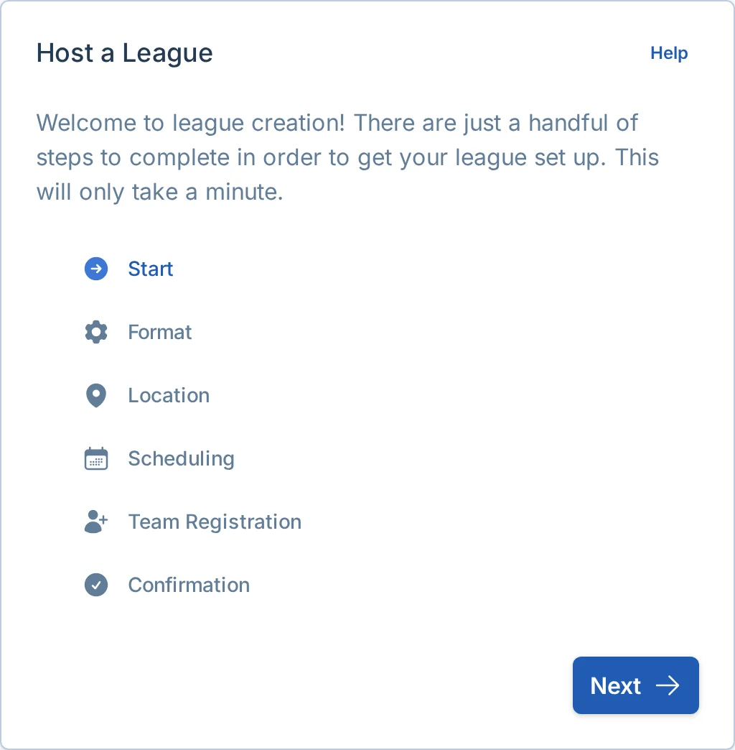Select the gear icon for the Format step
This screenshot has width=735, height=750.
95,332
